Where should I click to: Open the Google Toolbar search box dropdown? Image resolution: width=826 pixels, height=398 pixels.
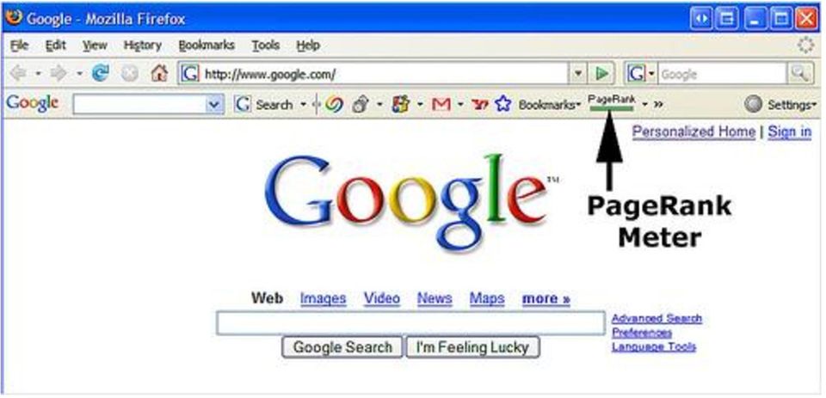[213, 104]
